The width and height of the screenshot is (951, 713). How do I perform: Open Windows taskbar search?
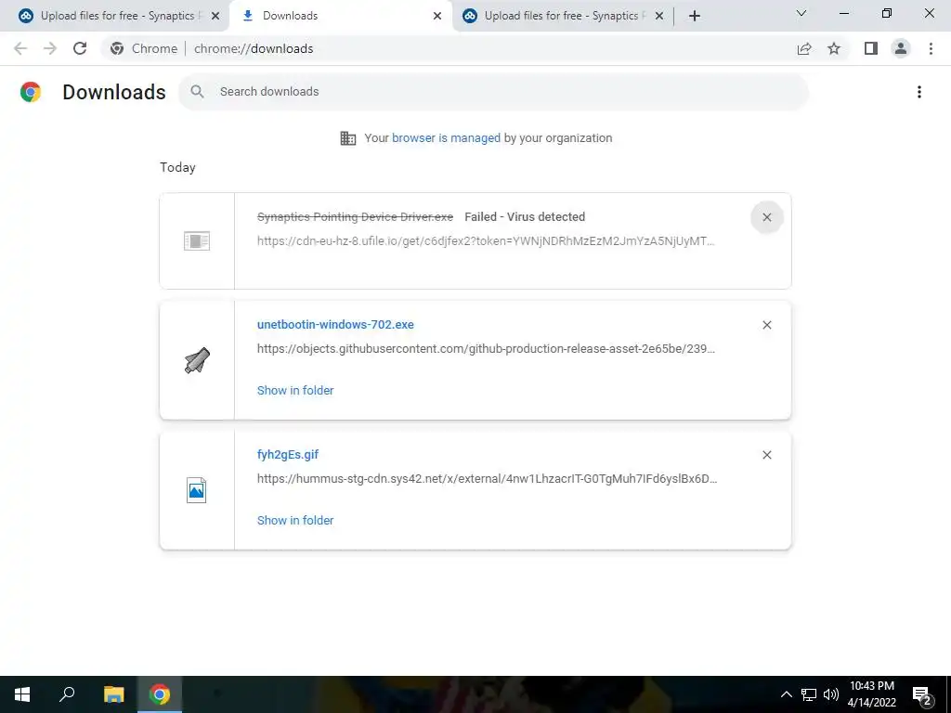[67, 694]
